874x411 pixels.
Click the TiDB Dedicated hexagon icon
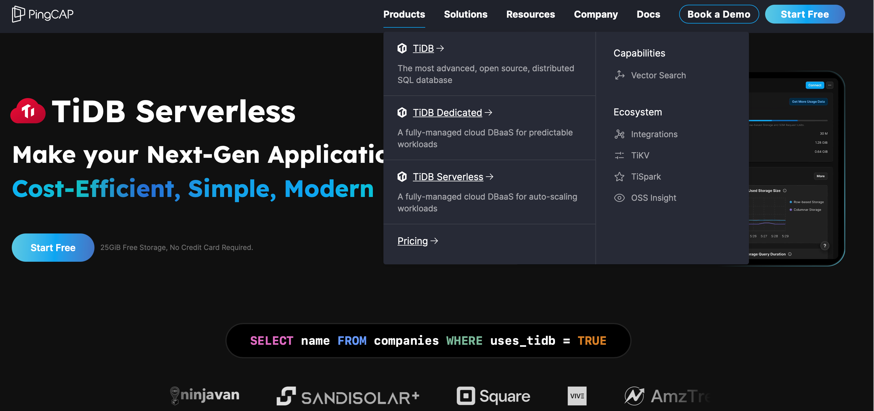[x=402, y=112]
